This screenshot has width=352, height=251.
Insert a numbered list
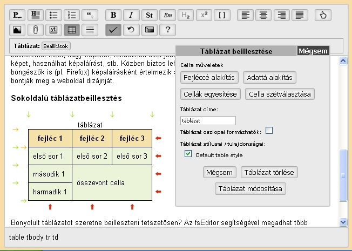72,15
